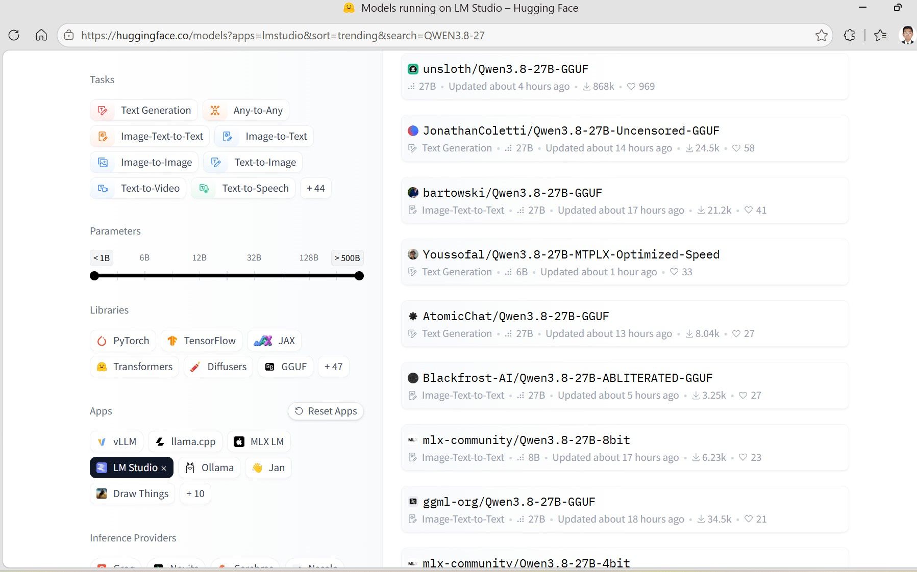917x572 pixels.
Task: Restore the browser window size
Action: tap(897, 8)
